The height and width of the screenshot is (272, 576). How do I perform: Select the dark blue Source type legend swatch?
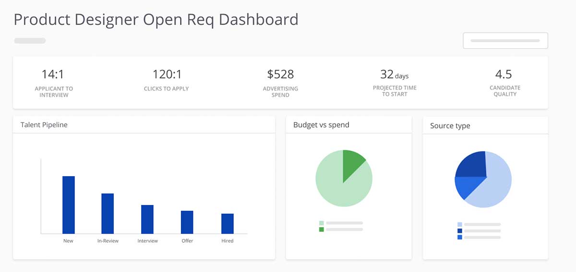[x=460, y=231]
